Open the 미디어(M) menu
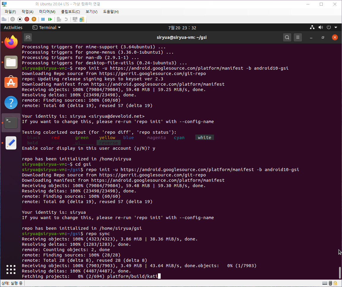Viewport: 342px width, 287px height. pos(47,12)
